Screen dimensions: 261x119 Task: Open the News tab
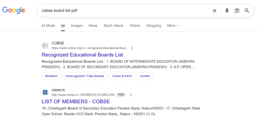(93, 26)
